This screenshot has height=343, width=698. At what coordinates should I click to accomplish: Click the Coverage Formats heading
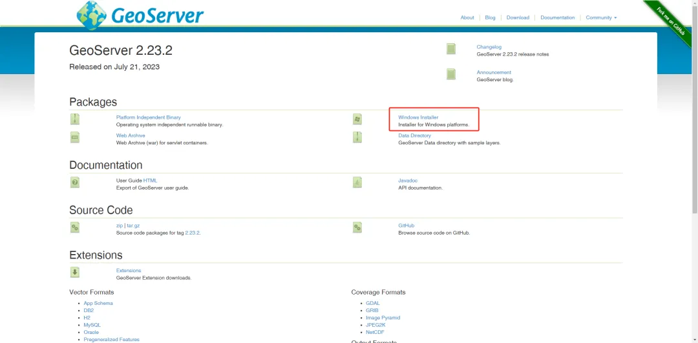coord(378,292)
